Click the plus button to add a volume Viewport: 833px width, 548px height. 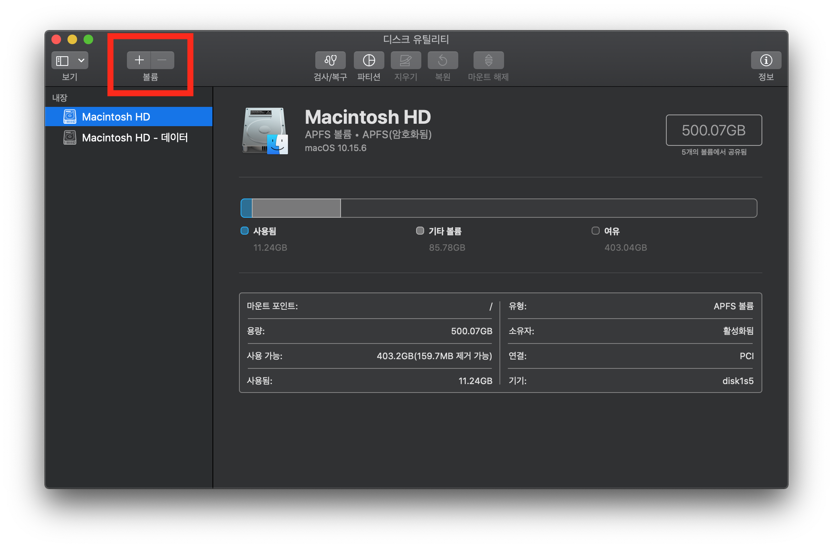(139, 60)
